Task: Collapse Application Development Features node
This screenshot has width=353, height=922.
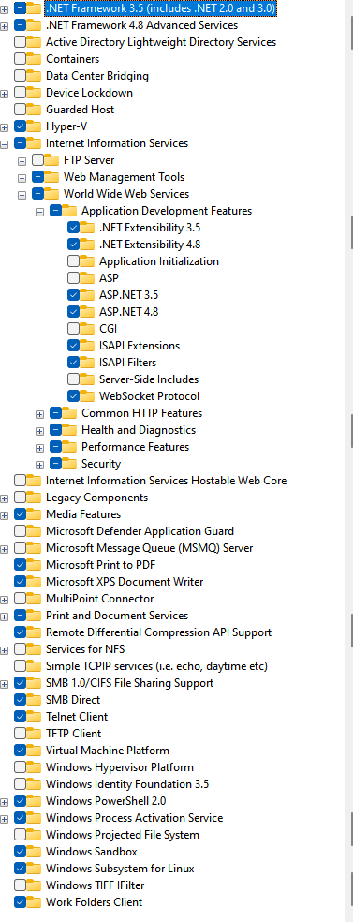Action: 40,211
